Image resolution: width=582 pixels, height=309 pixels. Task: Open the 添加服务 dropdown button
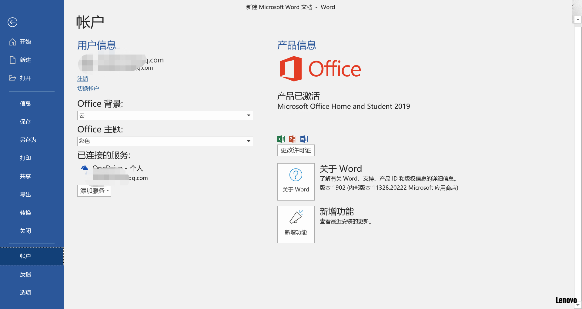[94, 191]
